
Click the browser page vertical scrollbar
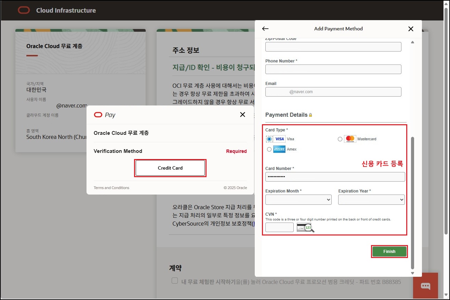tap(446, 121)
